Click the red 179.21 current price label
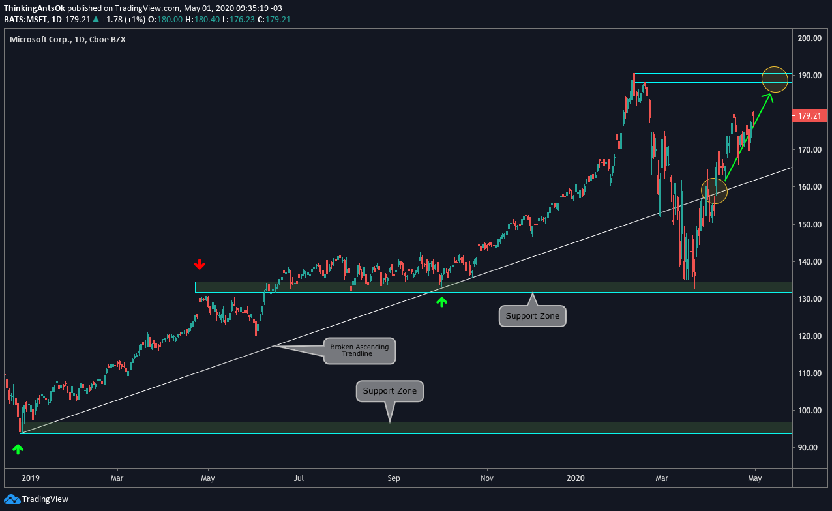The height and width of the screenshot is (511, 832). click(809, 116)
